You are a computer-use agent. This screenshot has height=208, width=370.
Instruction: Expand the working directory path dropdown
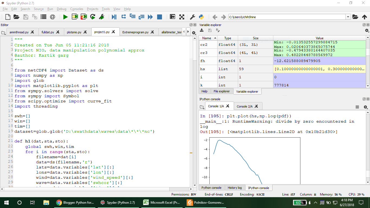click(x=348, y=17)
